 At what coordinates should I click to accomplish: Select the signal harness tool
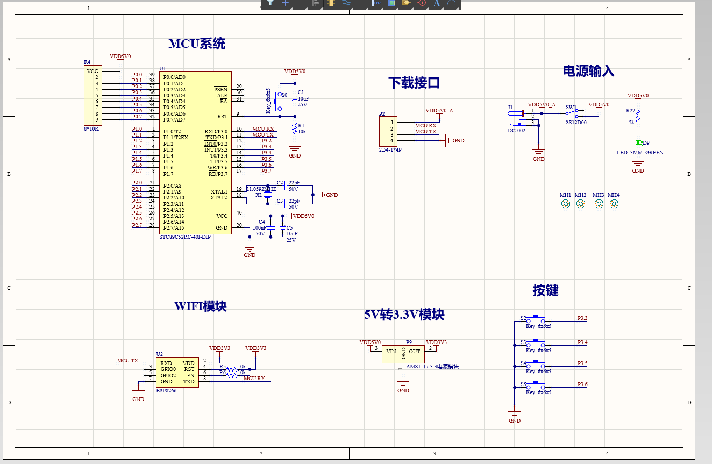[376, 3]
